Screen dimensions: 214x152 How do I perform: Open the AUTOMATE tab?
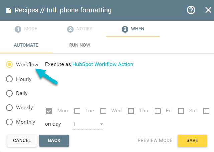coord(26,45)
